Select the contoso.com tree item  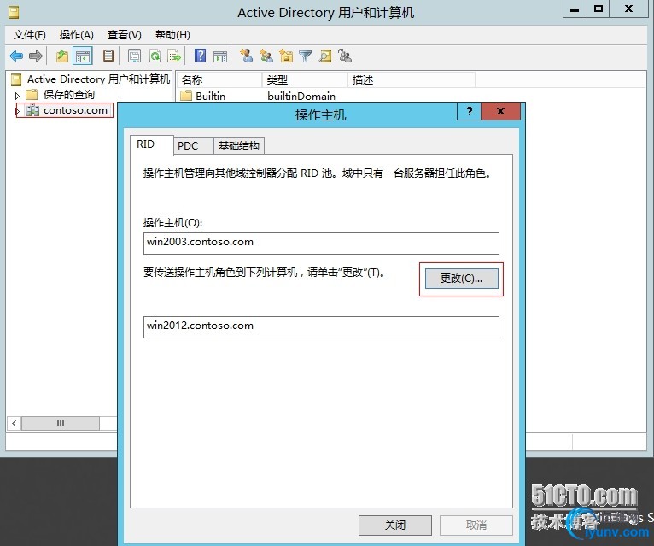pos(75,110)
